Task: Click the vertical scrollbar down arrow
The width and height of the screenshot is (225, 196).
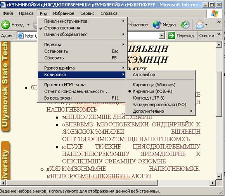Action: click(219, 177)
